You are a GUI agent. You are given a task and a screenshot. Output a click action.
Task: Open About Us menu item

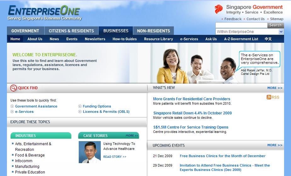coord(35,39)
